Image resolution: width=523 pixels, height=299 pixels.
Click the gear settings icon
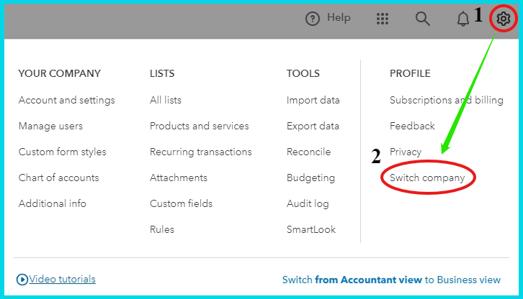504,19
